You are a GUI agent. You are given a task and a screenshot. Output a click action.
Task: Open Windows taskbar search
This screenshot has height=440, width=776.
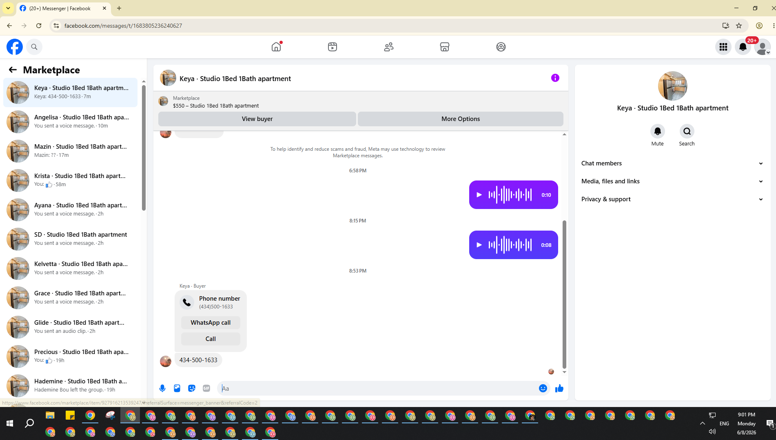pyautogui.click(x=29, y=424)
